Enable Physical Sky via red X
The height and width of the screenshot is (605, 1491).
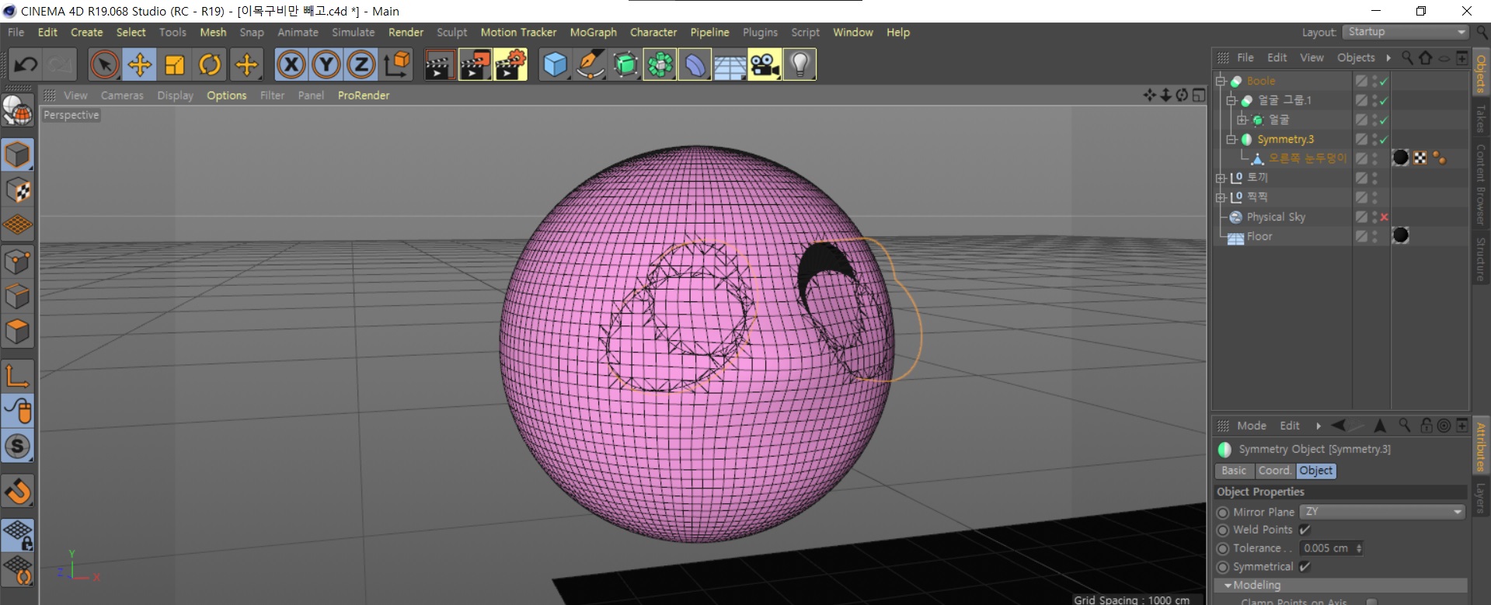click(1384, 217)
